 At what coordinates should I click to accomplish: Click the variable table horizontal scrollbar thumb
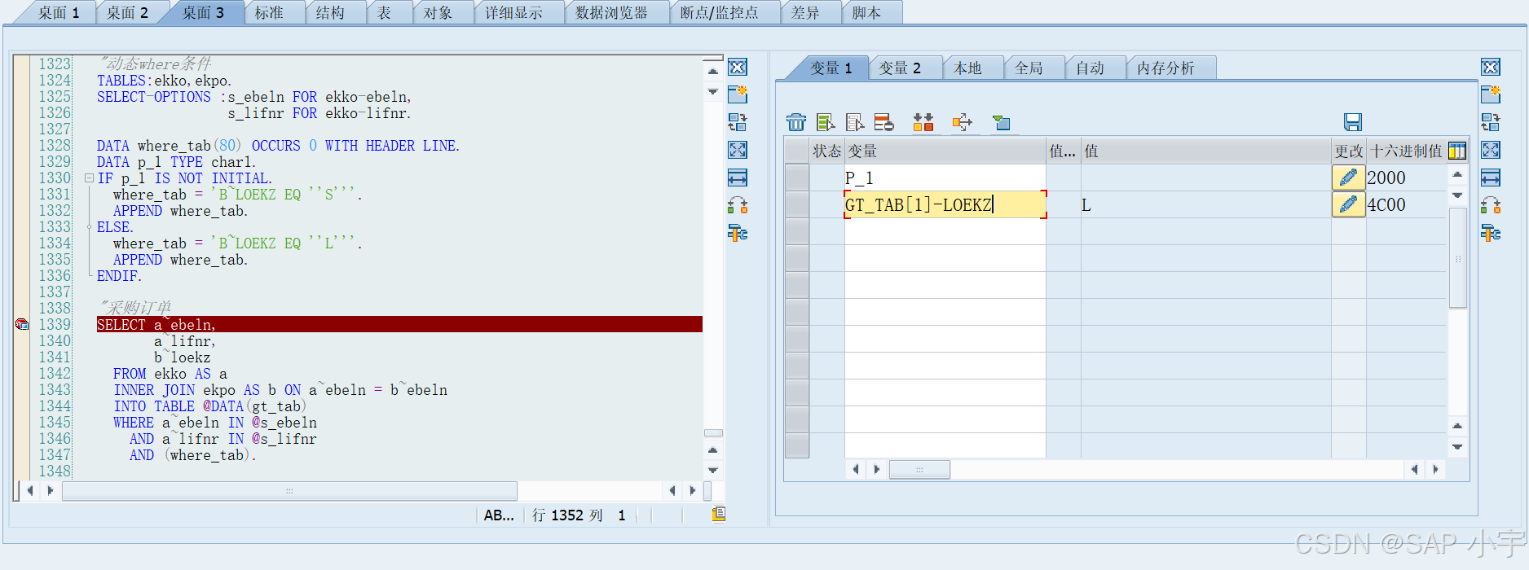tap(919, 470)
